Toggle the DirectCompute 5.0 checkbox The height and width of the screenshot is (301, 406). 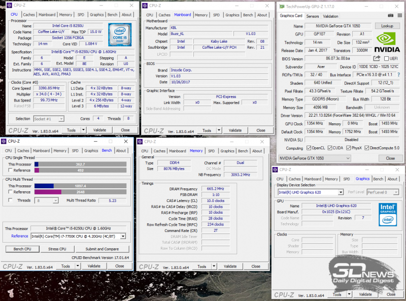(366, 148)
